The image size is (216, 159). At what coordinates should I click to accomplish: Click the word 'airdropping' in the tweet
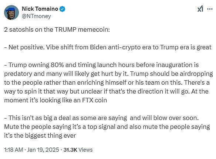(x=196, y=74)
